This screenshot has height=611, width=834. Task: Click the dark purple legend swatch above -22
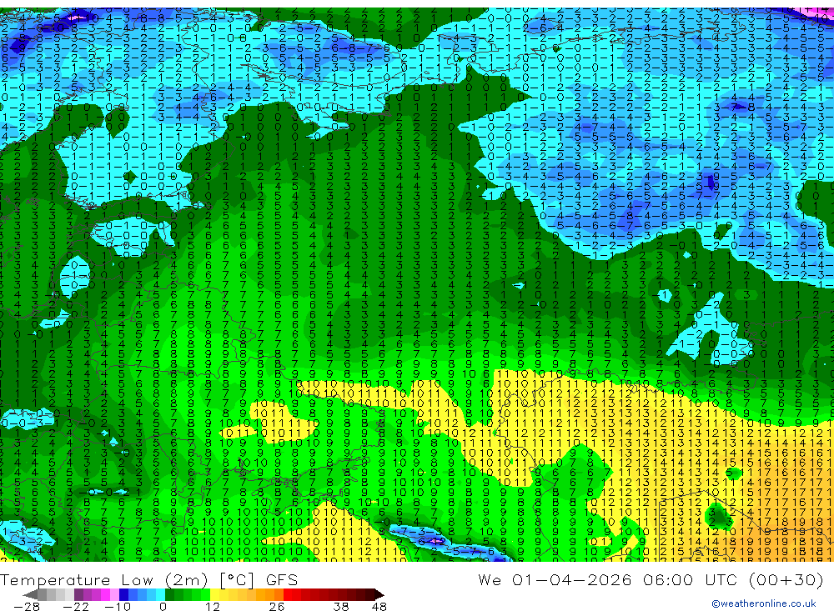(x=78, y=595)
